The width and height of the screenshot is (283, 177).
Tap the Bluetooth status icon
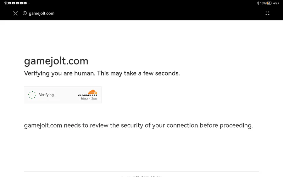(258, 3)
